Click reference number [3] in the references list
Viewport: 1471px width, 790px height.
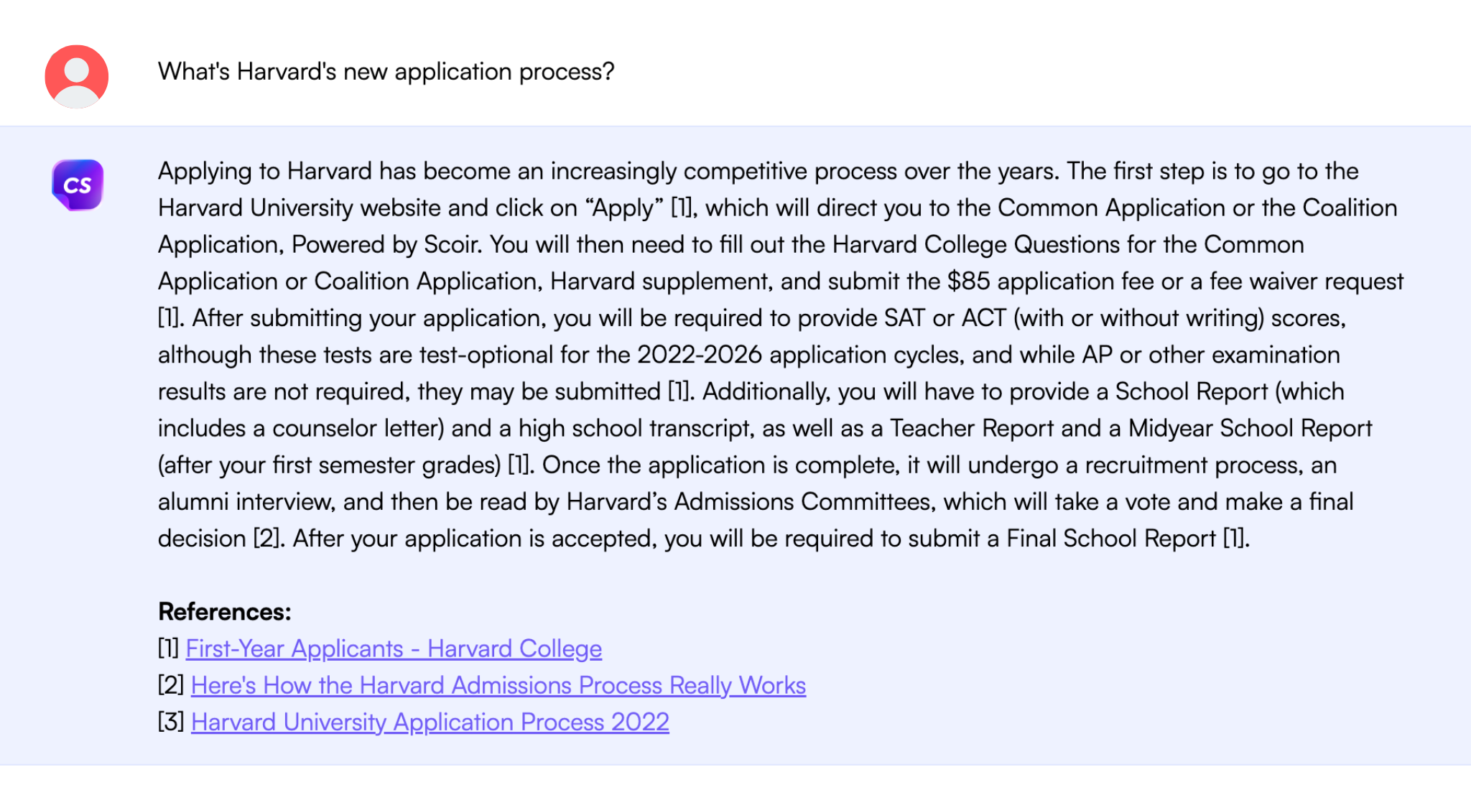171,722
